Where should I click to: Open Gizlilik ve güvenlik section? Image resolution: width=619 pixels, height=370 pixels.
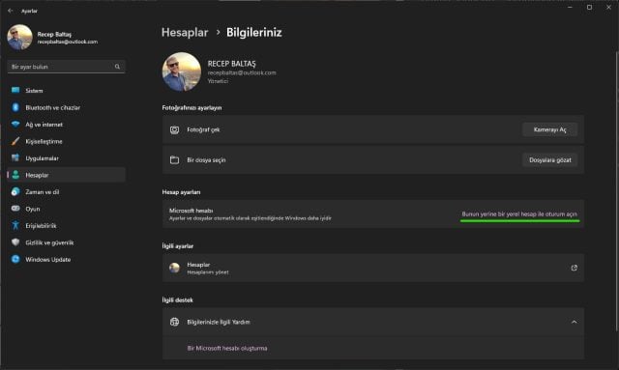[x=67, y=242]
